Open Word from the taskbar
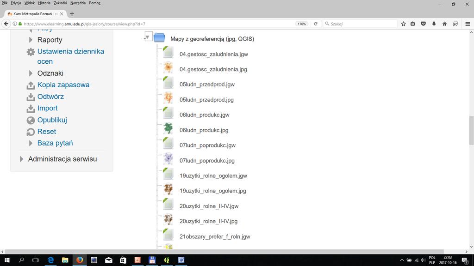474x266 pixels. pos(181,260)
